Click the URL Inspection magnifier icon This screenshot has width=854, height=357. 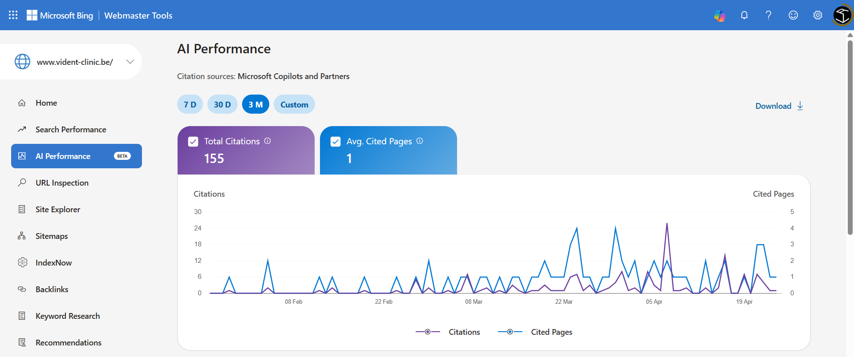[x=22, y=182]
